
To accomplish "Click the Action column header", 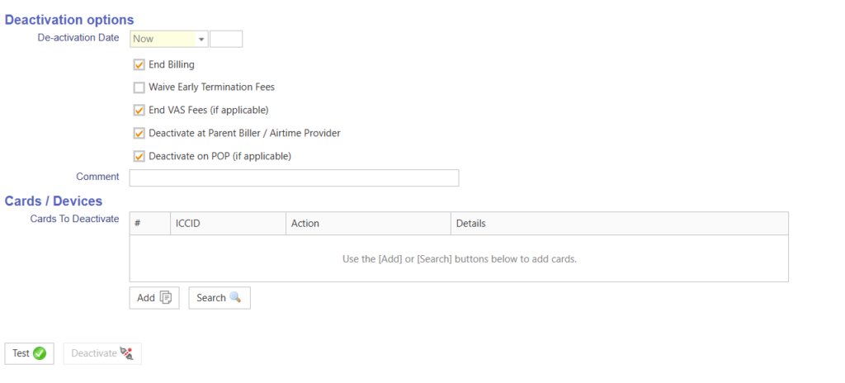I will tap(367, 224).
